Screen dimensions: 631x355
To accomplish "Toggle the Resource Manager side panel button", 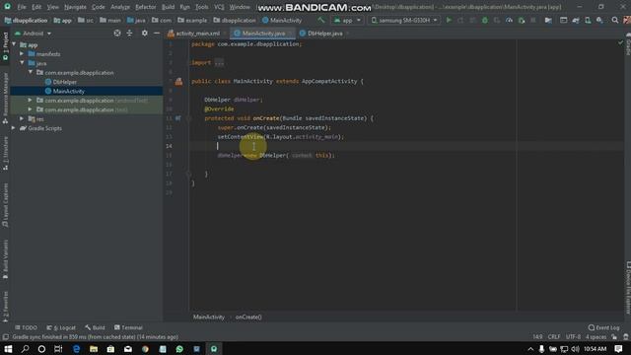I will point(5,98).
